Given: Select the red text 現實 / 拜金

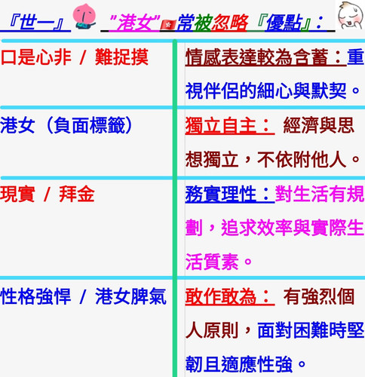Looking at the screenshot, I should [48, 194].
